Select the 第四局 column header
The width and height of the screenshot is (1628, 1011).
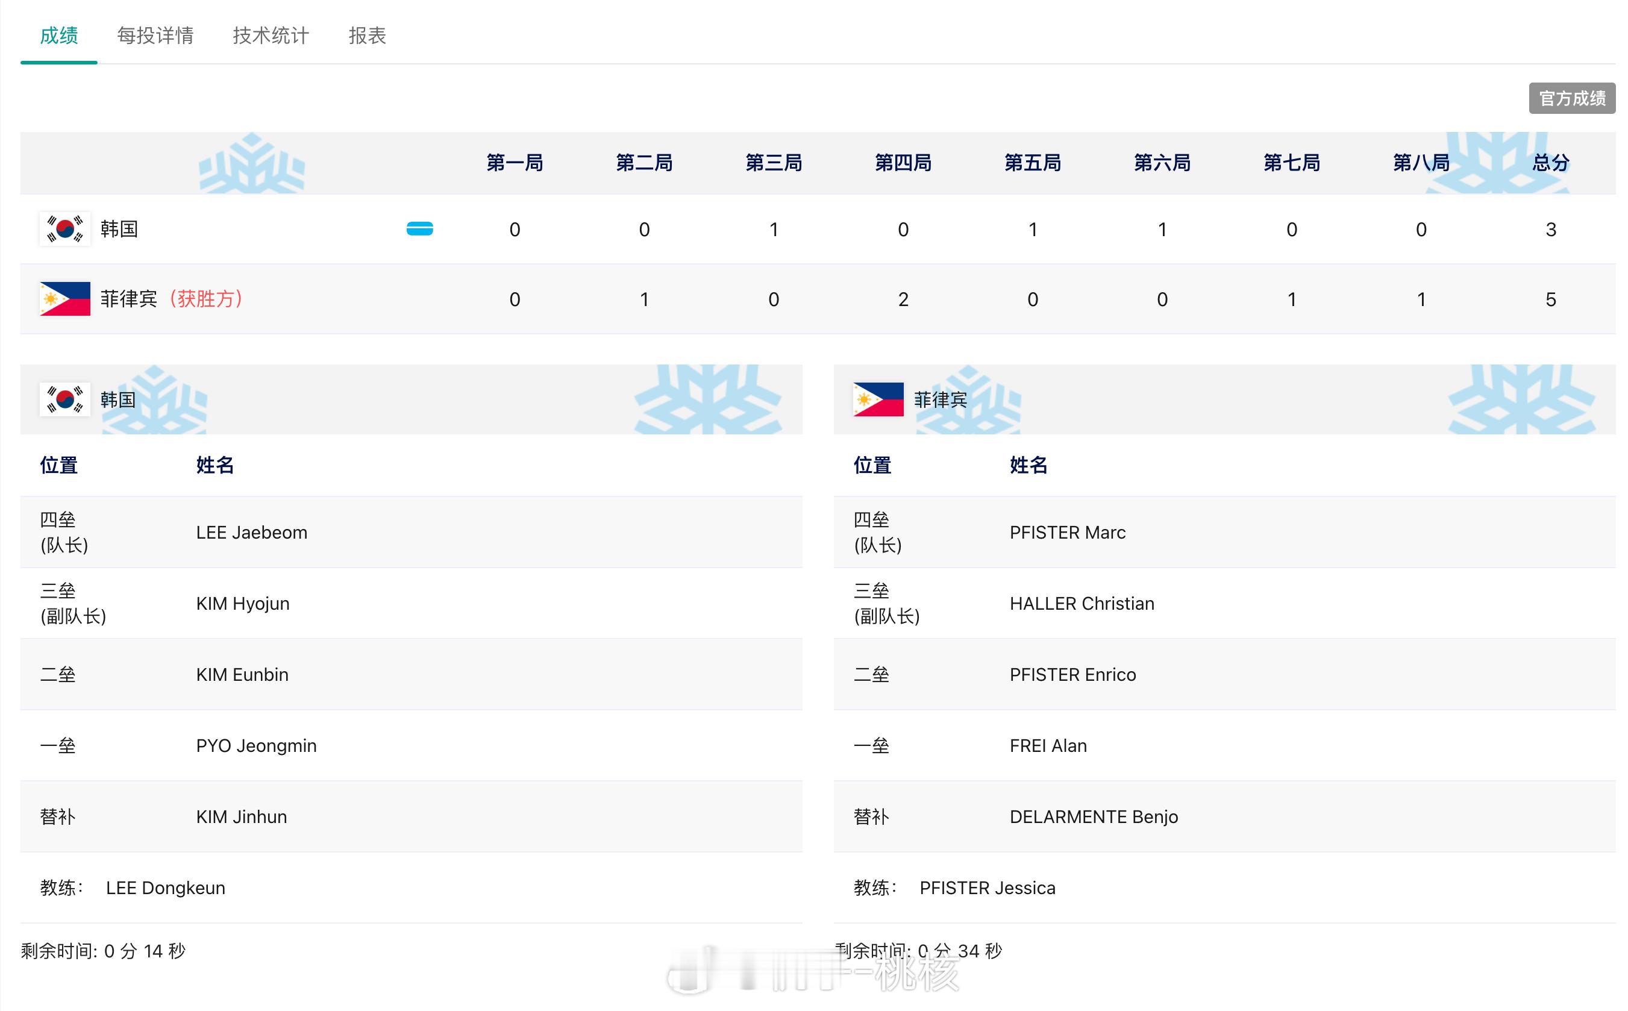(903, 163)
